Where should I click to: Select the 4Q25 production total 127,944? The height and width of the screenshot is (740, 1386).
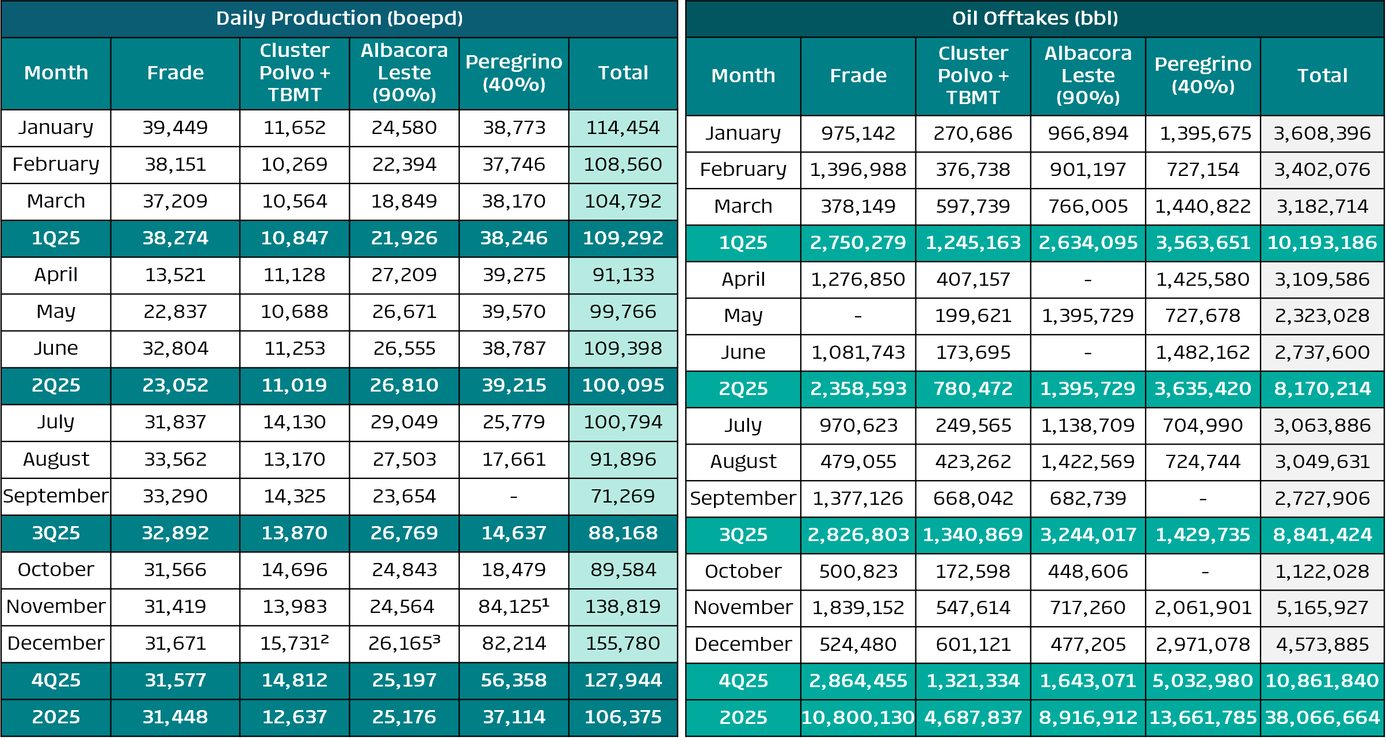point(623,680)
